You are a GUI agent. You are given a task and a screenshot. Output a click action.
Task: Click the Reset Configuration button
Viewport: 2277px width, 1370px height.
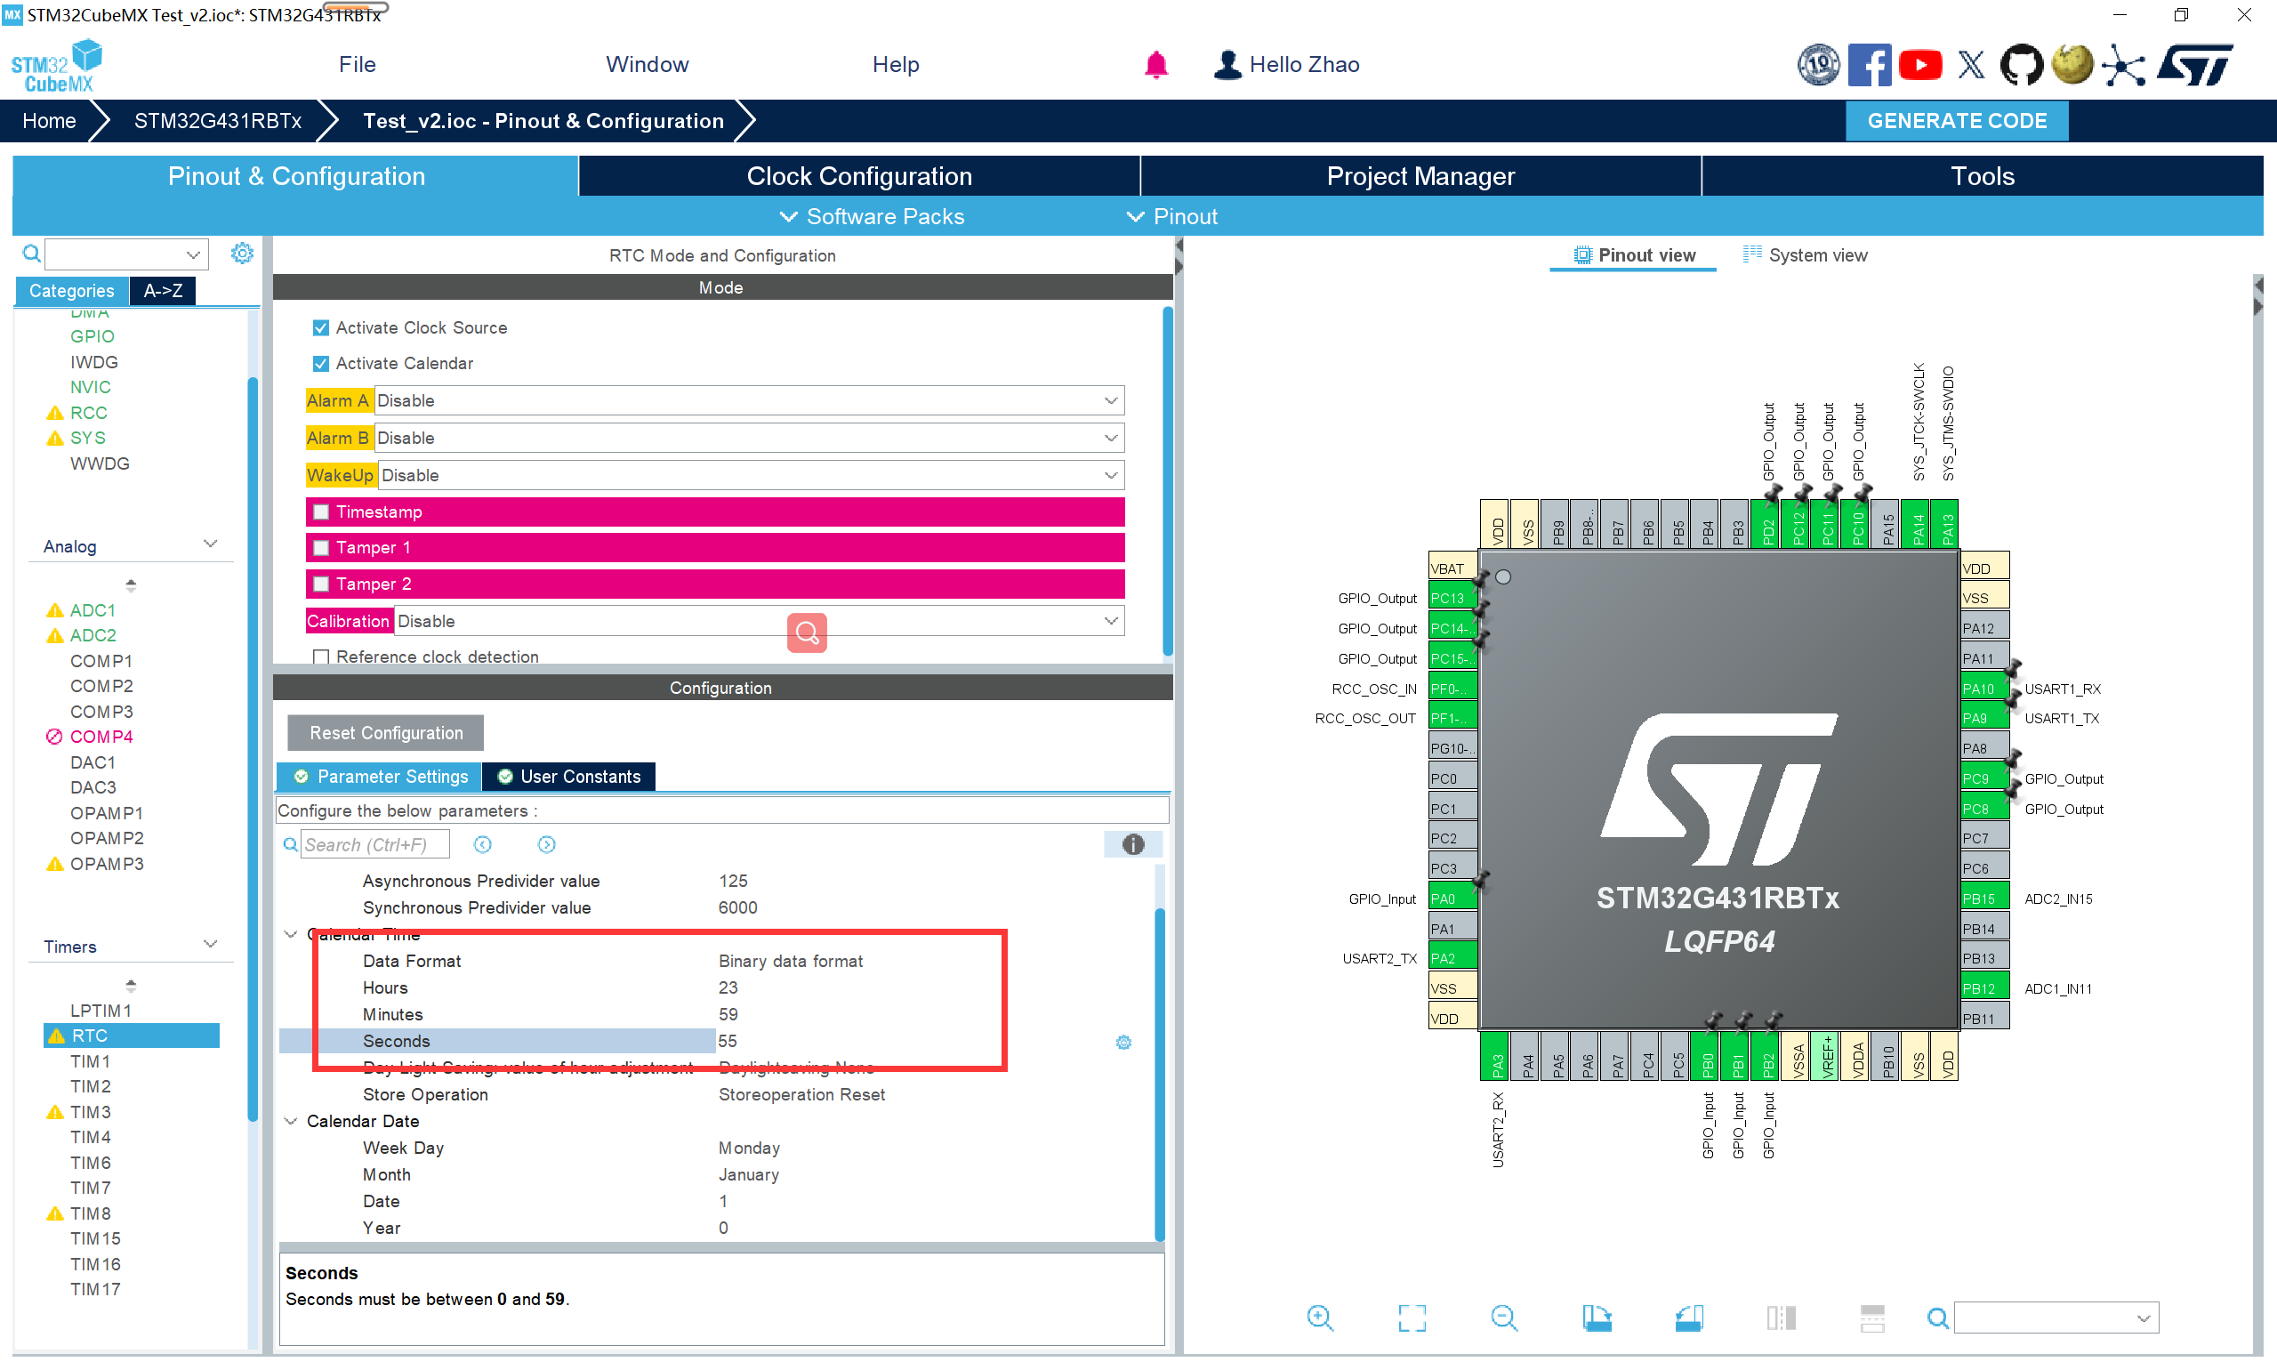[x=386, y=733]
